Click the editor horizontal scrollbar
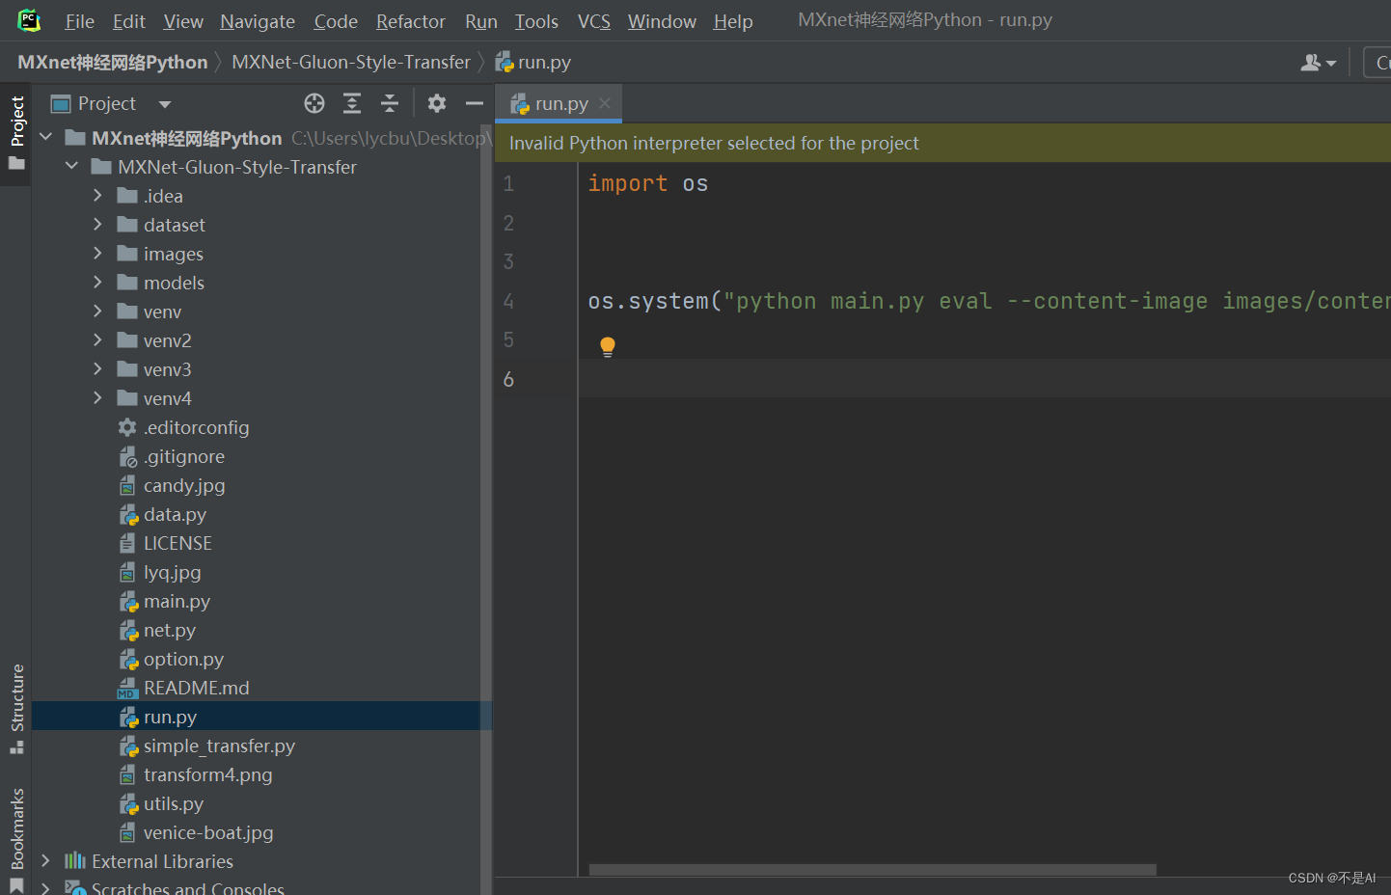This screenshot has width=1391, height=895. point(873,870)
